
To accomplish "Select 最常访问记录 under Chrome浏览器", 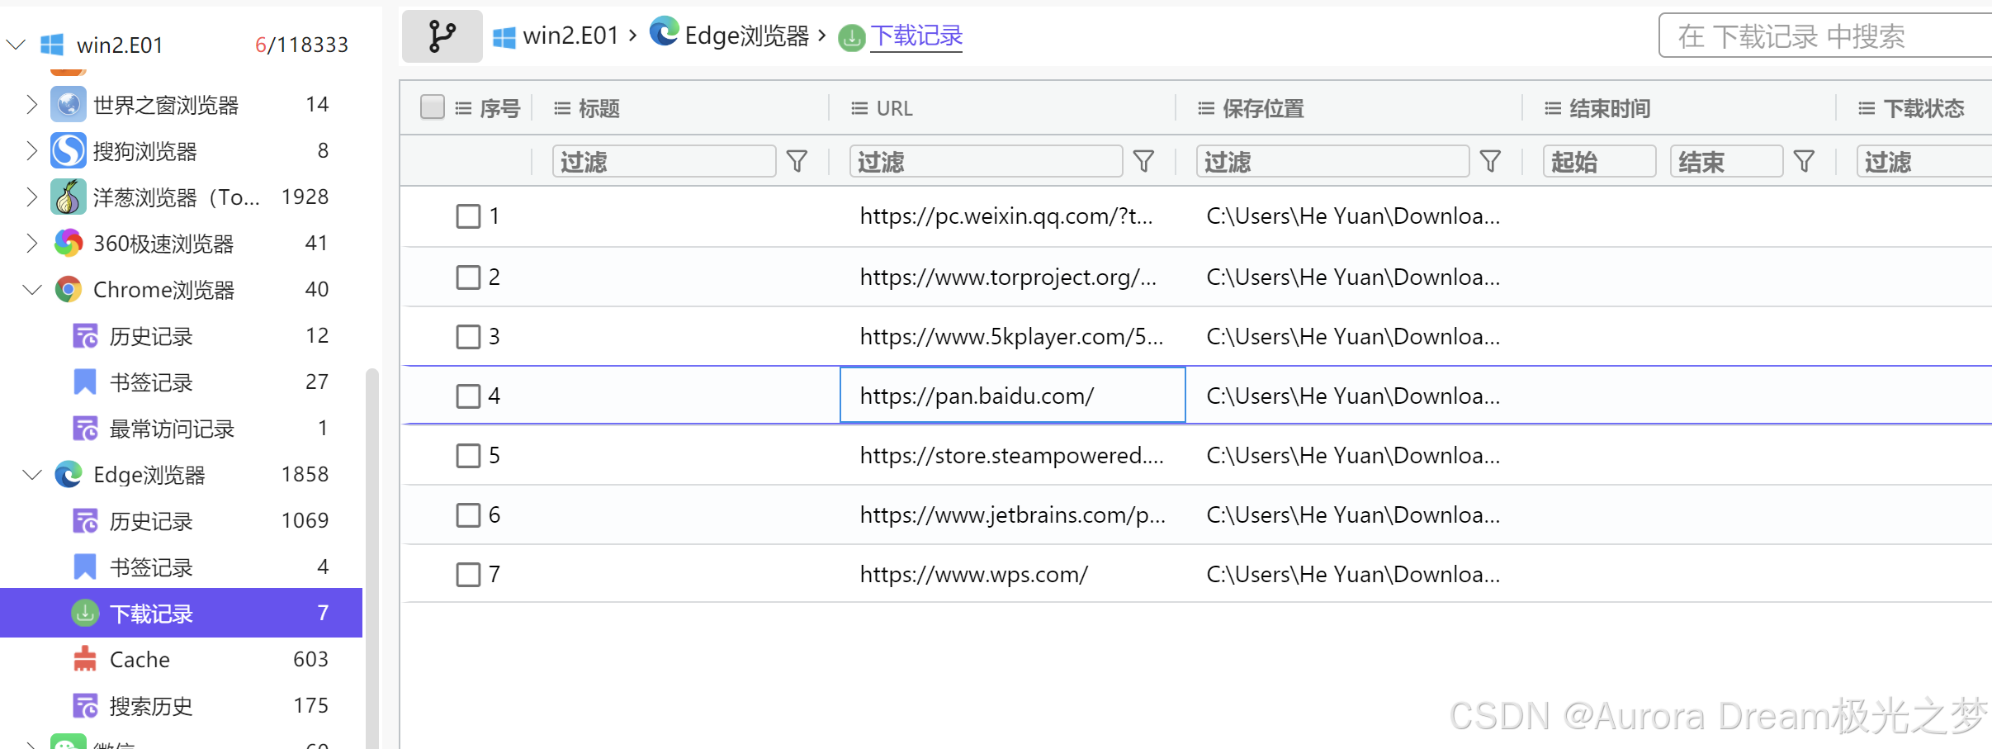I will point(181,429).
